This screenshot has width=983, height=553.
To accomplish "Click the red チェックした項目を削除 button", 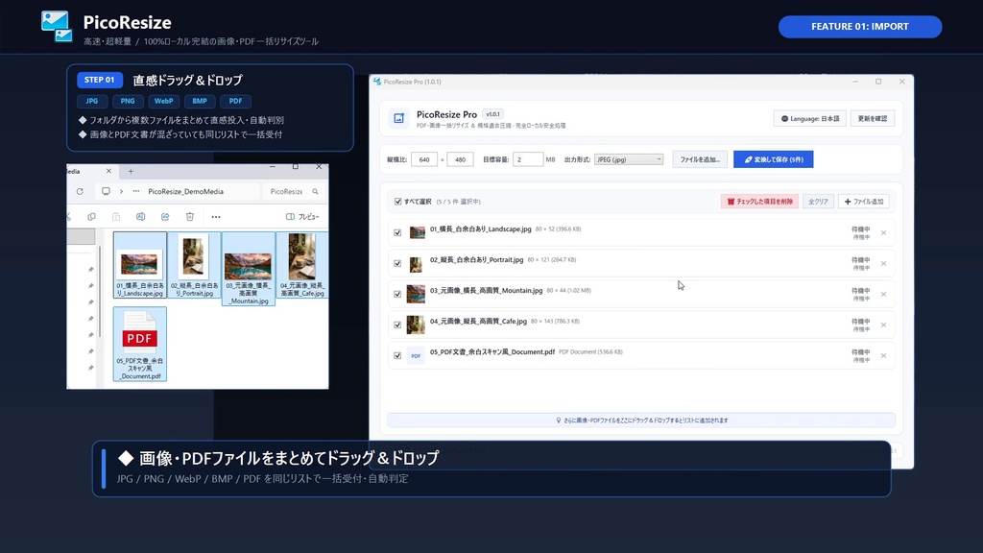I will coord(759,202).
